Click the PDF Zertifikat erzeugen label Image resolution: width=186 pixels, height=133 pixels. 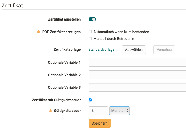point(62,32)
